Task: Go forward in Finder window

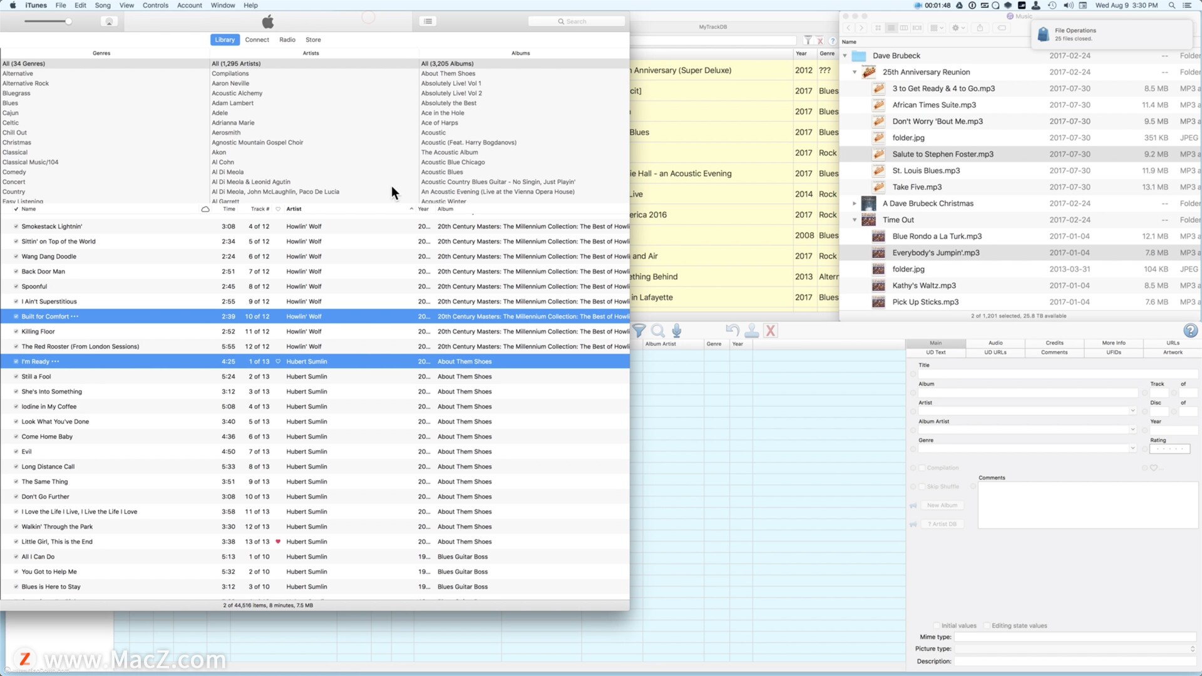Action: click(861, 28)
